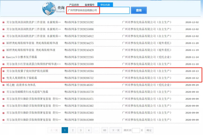Click red icon beside 贝尔加美夜猫子面膜 row
The height and width of the screenshot is (135, 203).
pyautogui.click(x=3, y=71)
